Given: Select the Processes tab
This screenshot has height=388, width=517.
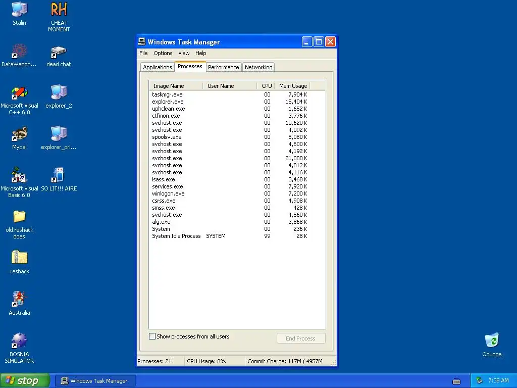Looking at the screenshot, I should click(190, 66).
